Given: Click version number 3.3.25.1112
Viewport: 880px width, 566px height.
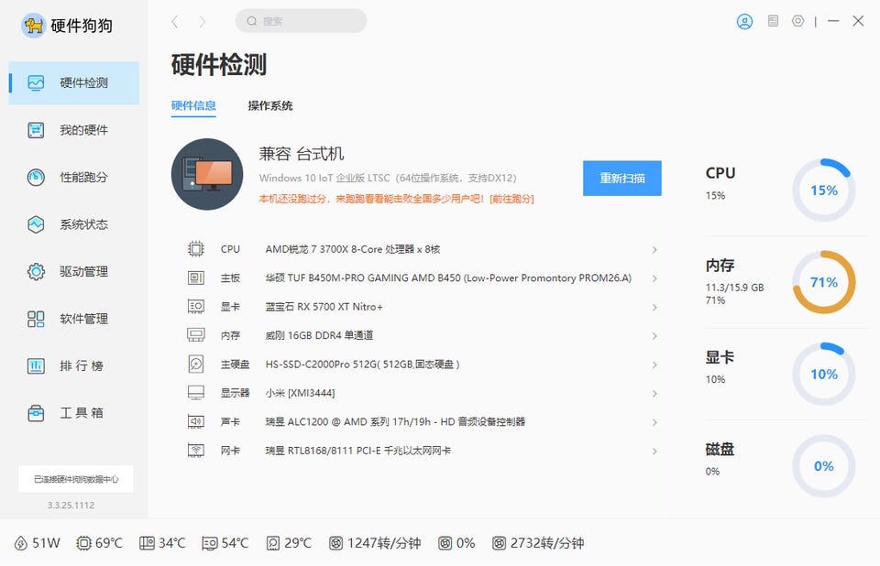Looking at the screenshot, I should click(71, 506).
